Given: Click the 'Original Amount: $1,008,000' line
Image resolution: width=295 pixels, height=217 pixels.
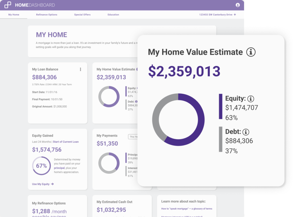Looking at the screenshot, I should coord(50,106).
